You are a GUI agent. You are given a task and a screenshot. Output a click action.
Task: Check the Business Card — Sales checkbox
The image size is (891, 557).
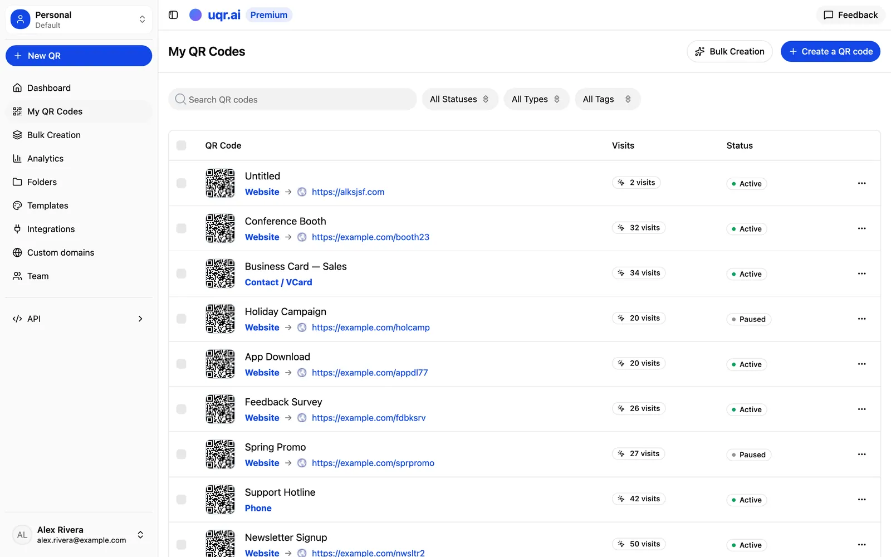click(181, 273)
